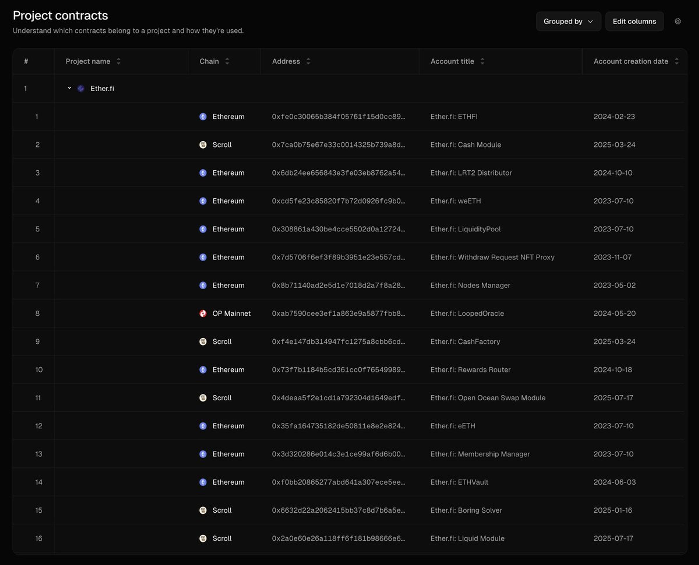This screenshot has width=699, height=565.
Task: Click the Scroll icon in the Boring Solver row
Action: coord(203,510)
